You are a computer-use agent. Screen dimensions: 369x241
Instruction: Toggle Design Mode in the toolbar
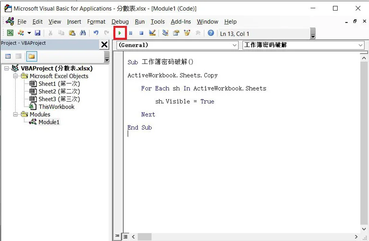coord(152,33)
